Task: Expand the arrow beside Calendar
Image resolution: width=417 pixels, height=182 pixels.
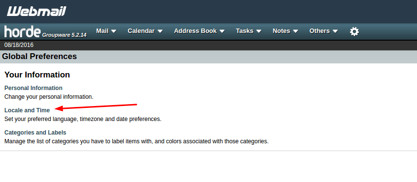Action: click(160, 31)
